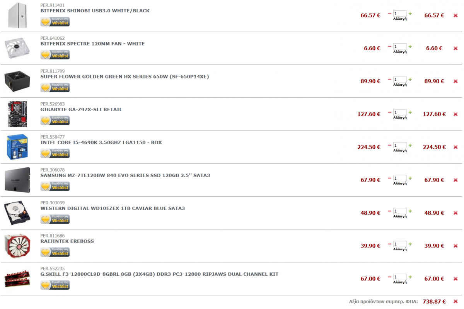Add BitFenix Spectre fan to Wishlist
This screenshot has height=309, width=464.
click(55, 54)
